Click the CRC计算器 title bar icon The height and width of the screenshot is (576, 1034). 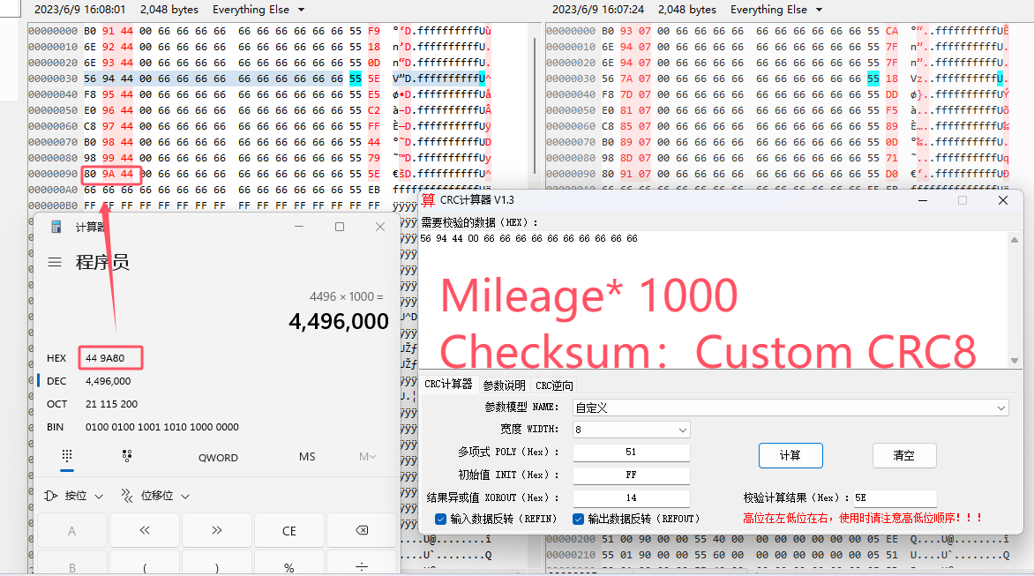[x=427, y=200]
